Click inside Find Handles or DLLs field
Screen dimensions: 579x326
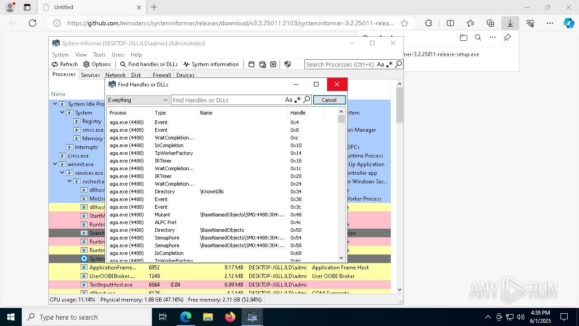point(227,100)
